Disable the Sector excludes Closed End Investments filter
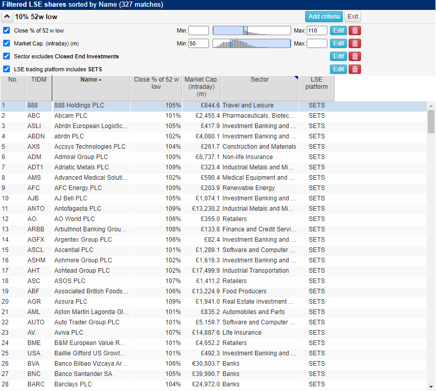 tap(6, 56)
